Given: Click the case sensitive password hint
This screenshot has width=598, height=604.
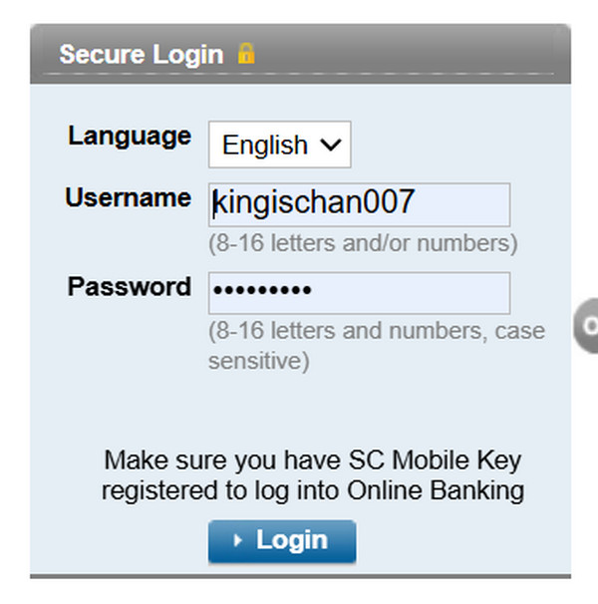Looking at the screenshot, I should click(376, 346).
